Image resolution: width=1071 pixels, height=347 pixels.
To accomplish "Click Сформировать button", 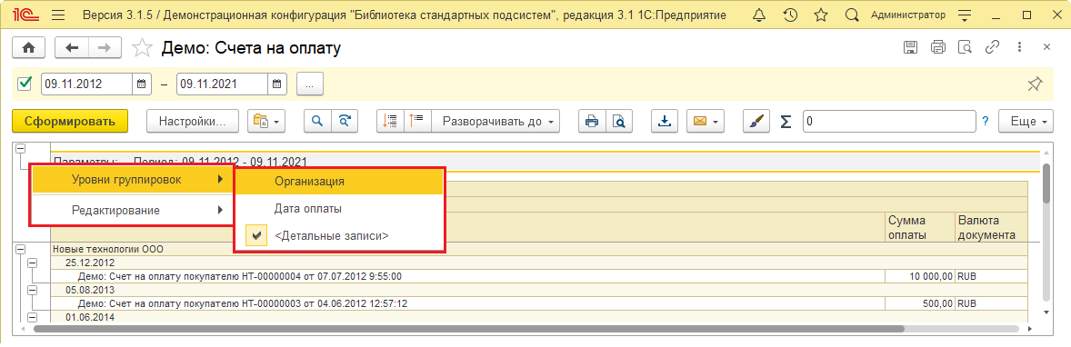I will pos(70,121).
